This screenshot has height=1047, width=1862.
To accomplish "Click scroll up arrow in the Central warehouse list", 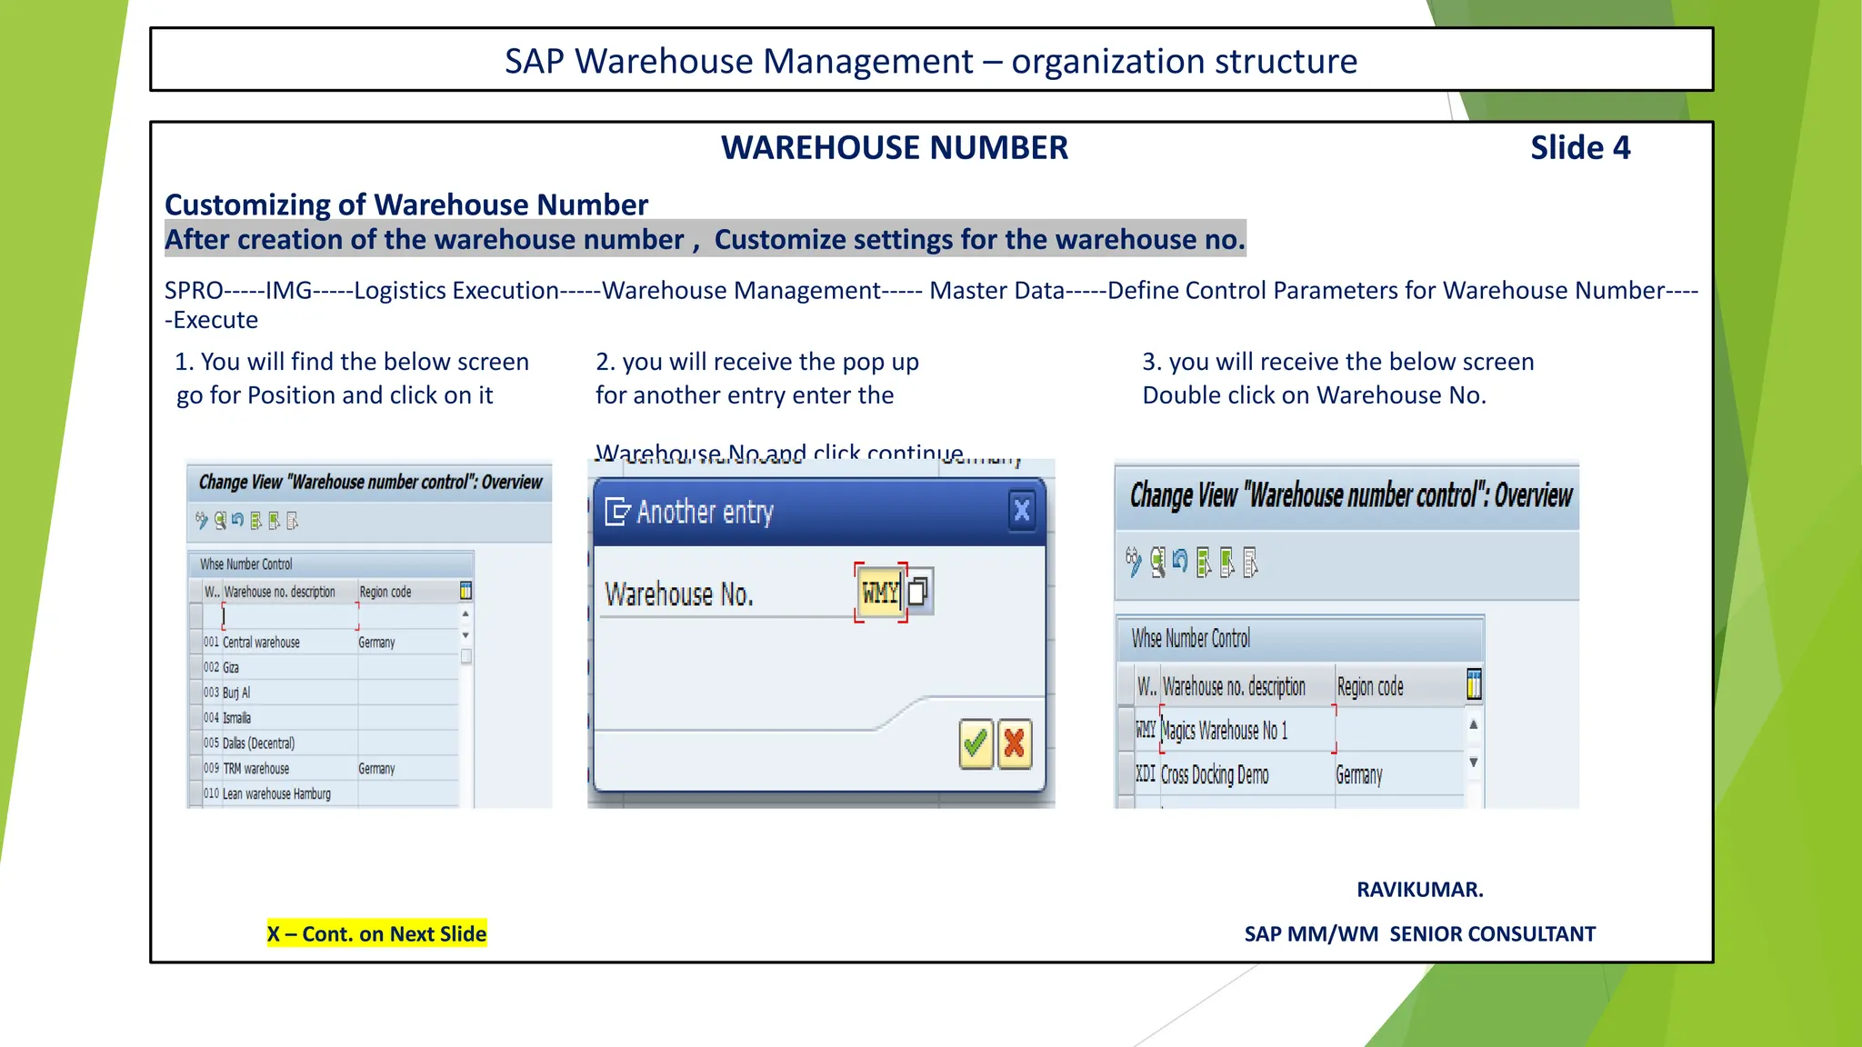I will (465, 614).
